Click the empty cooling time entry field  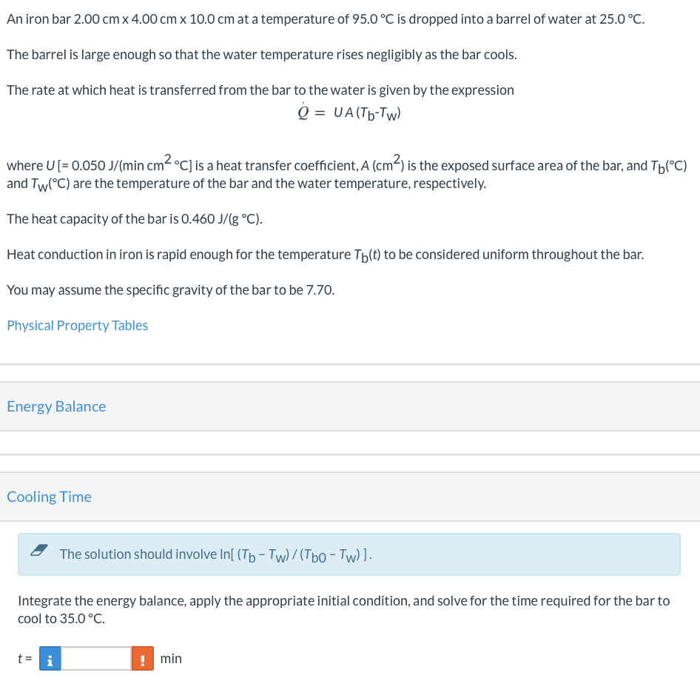(x=95, y=658)
